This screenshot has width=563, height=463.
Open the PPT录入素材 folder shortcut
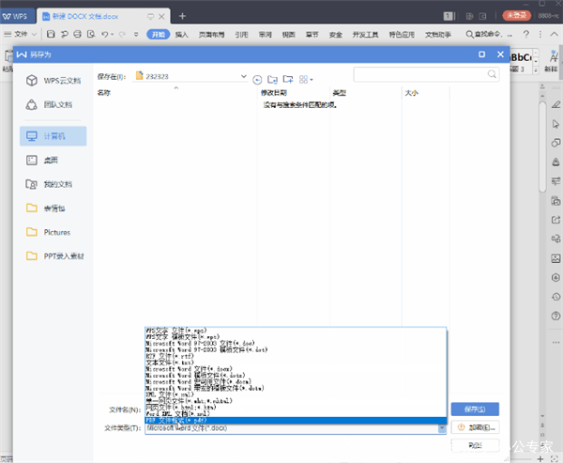click(53, 256)
